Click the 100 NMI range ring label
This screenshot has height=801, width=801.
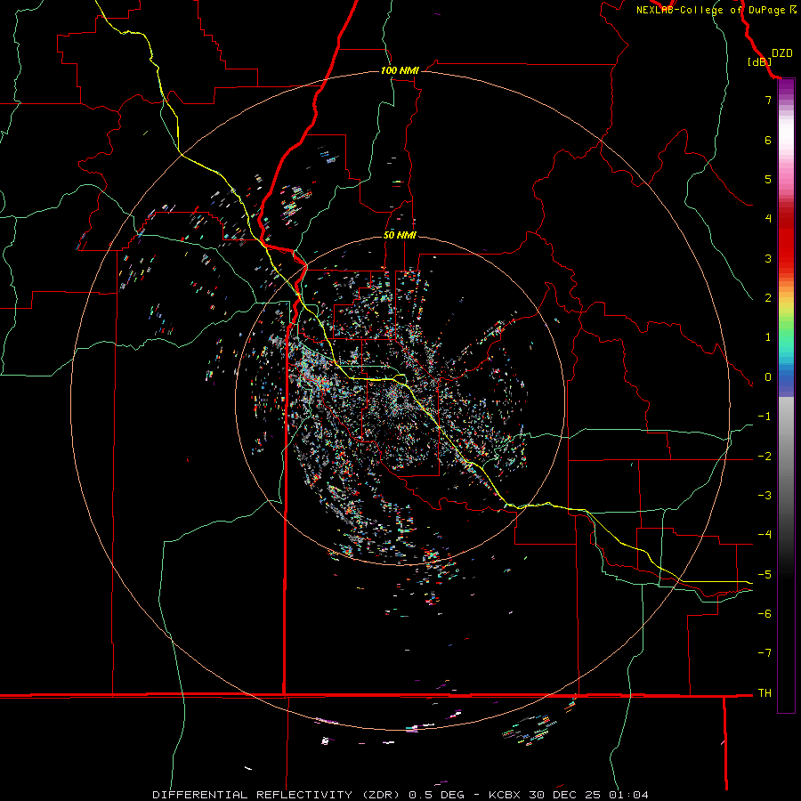[x=400, y=70]
